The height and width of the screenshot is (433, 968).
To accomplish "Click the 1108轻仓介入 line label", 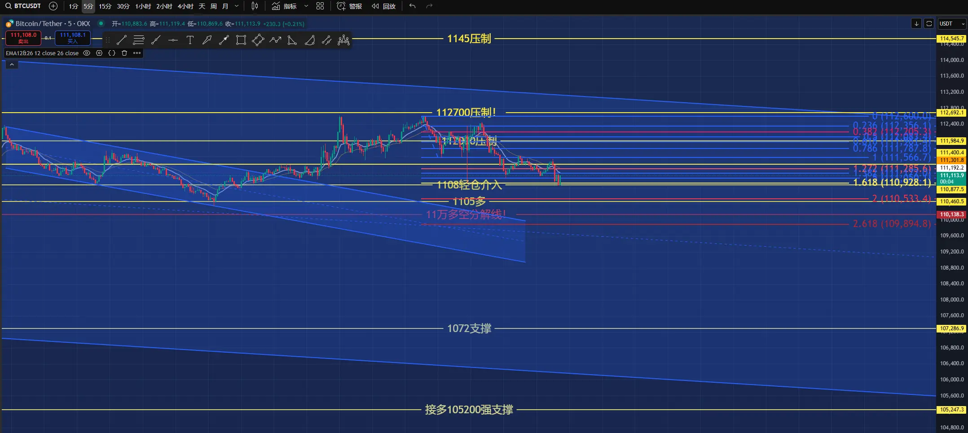I will pos(469,185).
